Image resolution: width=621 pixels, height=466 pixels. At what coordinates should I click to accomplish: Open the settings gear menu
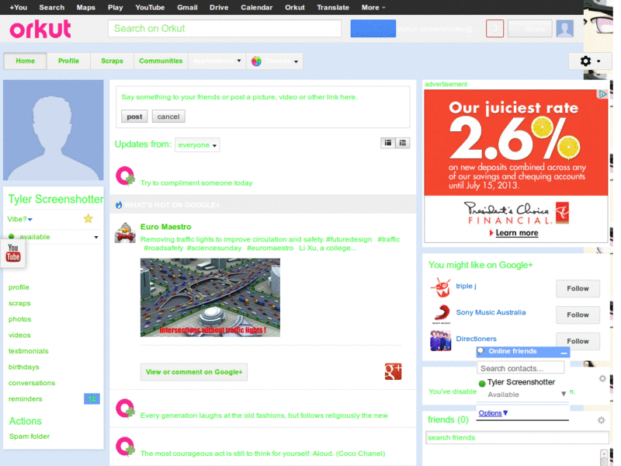(x=590, y=61)
